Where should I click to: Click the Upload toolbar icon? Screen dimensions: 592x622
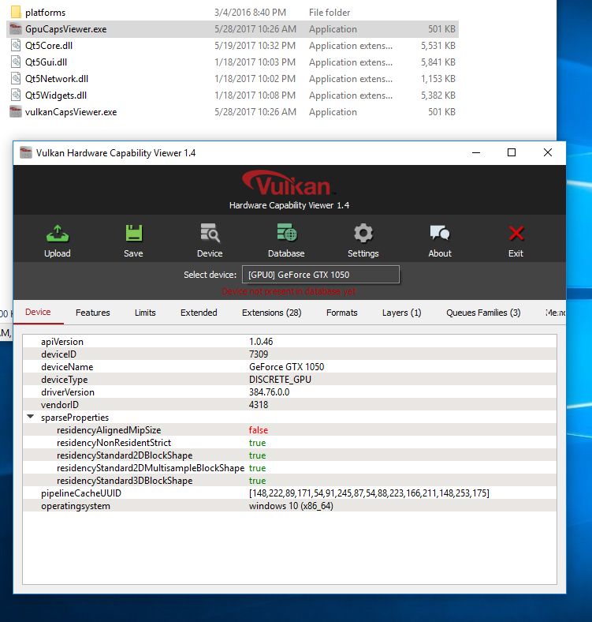[58, 234]
